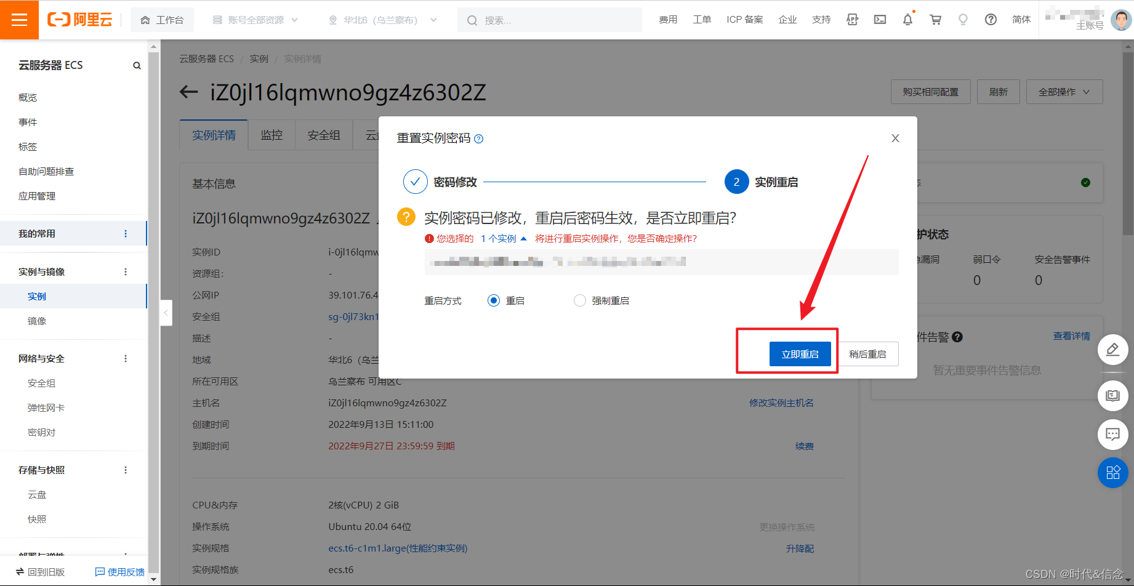Switch to the 实例详情 tab
The height and width of the screenshot is (586, 1134).
[x=214, y=135]
